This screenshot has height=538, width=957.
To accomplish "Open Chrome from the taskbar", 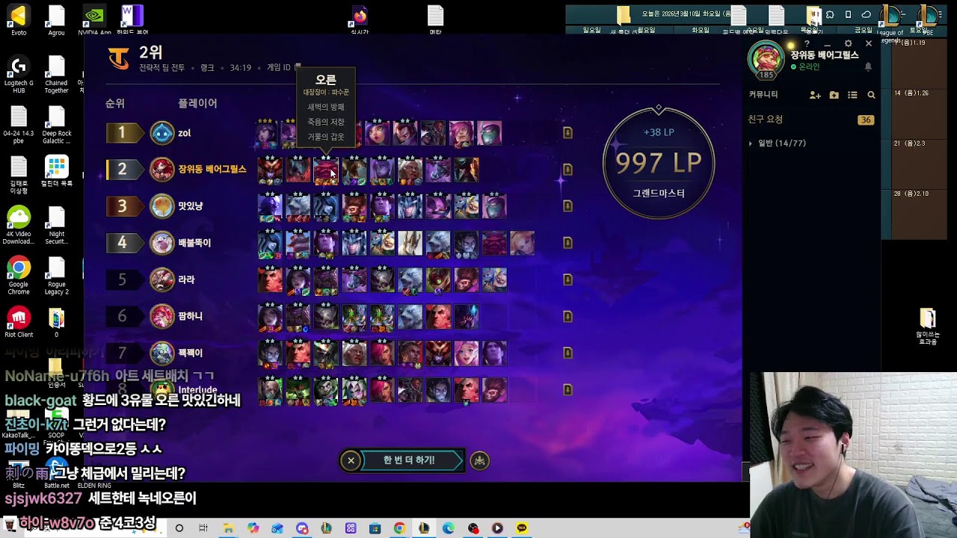I will pos(399,528).
